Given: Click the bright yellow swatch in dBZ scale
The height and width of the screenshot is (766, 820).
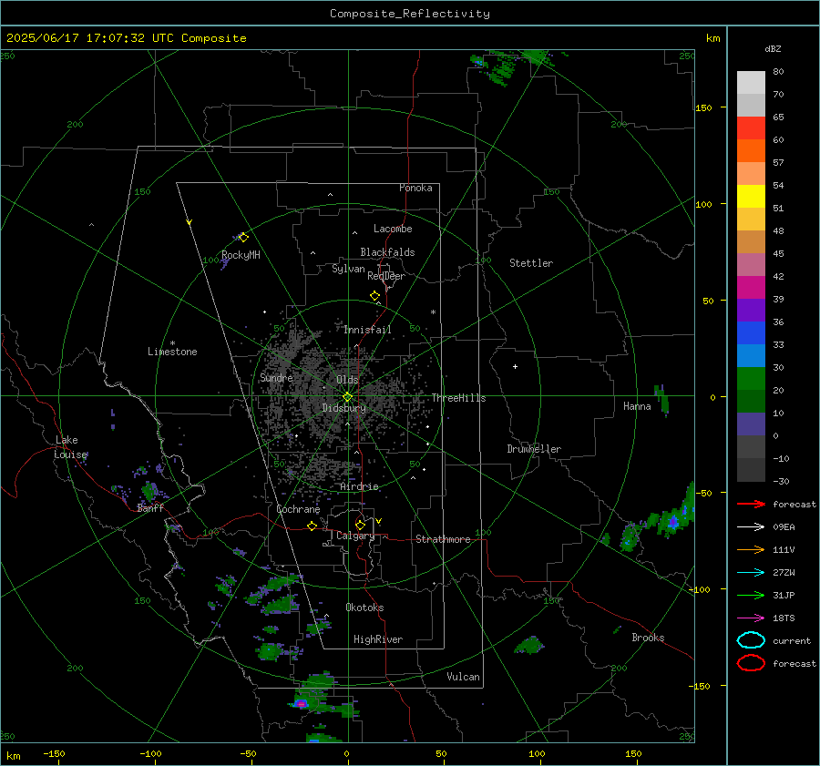Looking at the screenshot, I should click(751, 196).
